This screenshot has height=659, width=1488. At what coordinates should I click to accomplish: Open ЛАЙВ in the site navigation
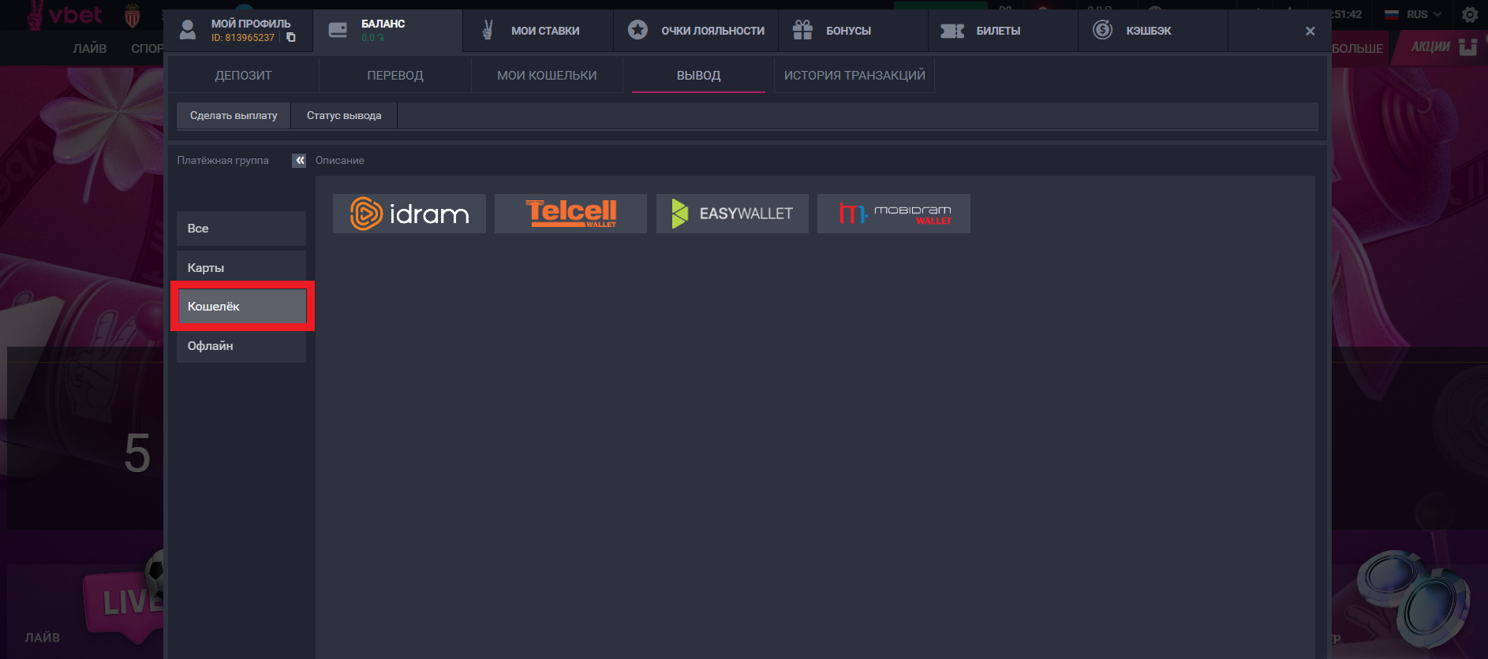click(x=90, y=49)
